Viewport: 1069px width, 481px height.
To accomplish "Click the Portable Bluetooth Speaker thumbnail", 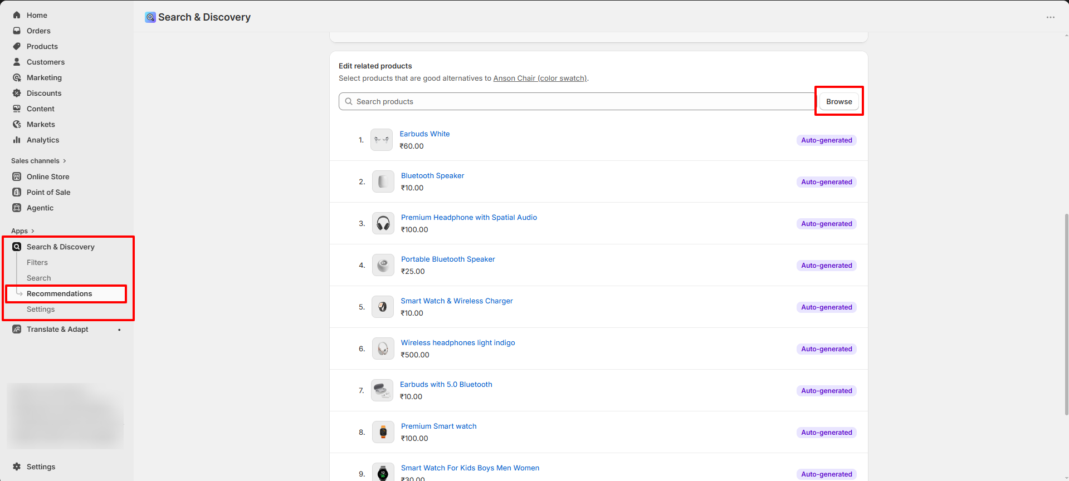I will point(383,265).
